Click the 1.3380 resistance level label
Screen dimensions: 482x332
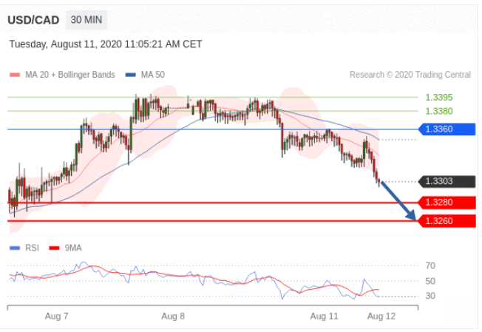[x=439, y=111]
